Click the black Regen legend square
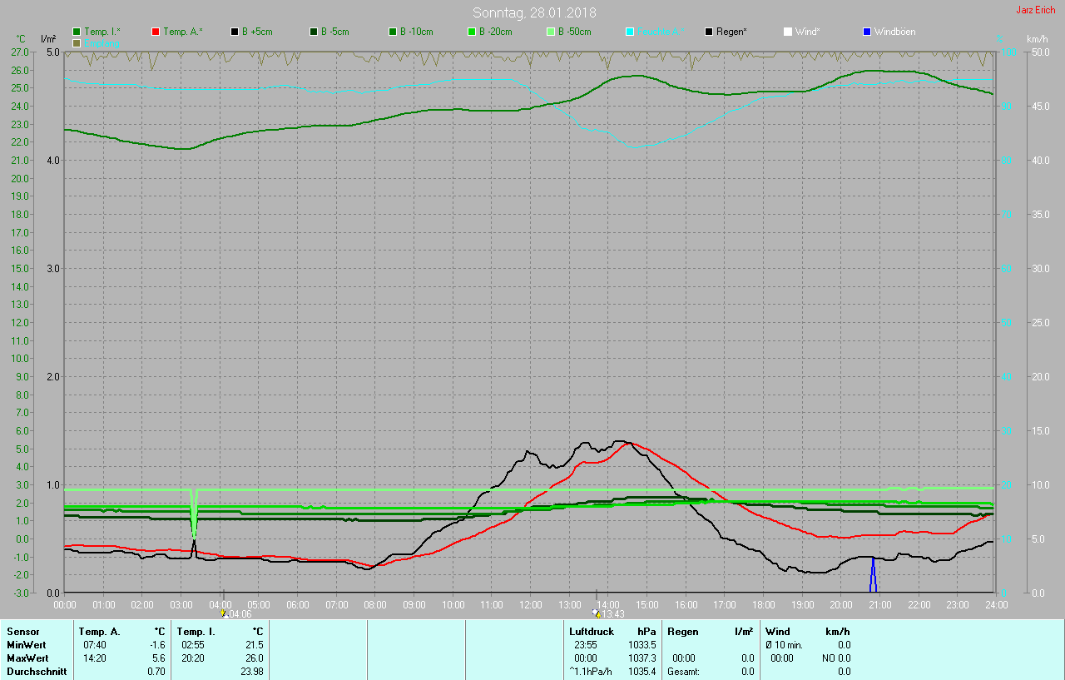 click(x=709, y=32)
